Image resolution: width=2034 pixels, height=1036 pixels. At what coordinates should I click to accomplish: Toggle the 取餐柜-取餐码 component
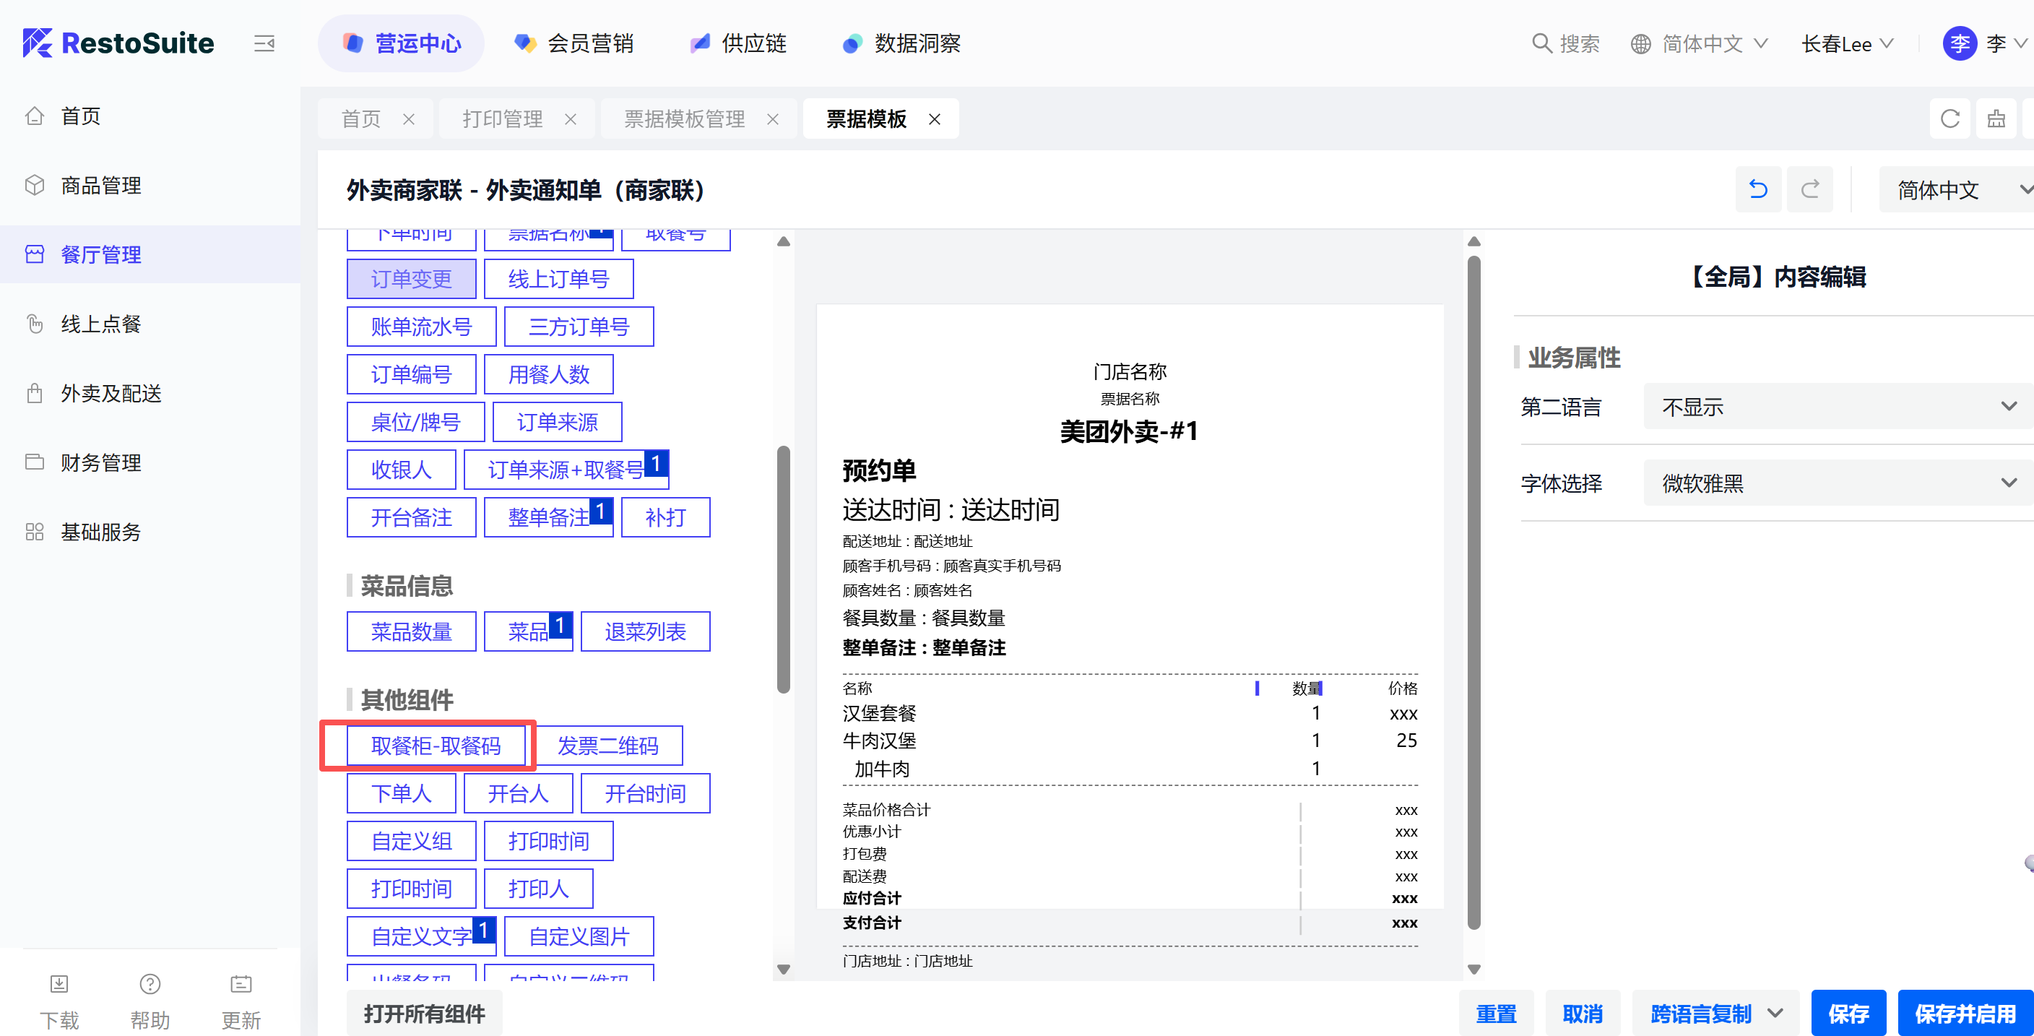[x=436, y=746]
